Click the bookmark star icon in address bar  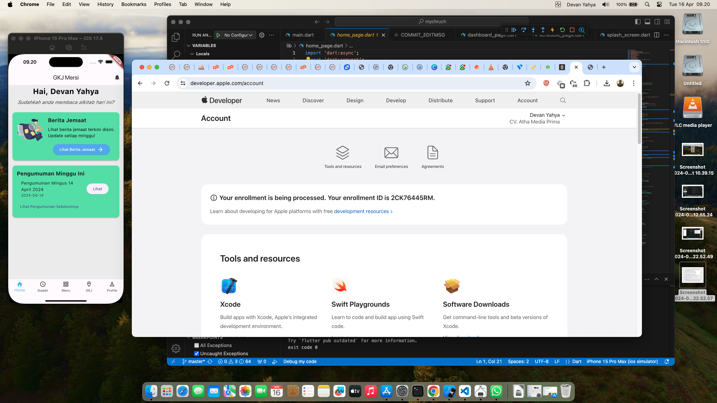coord(527,83)
